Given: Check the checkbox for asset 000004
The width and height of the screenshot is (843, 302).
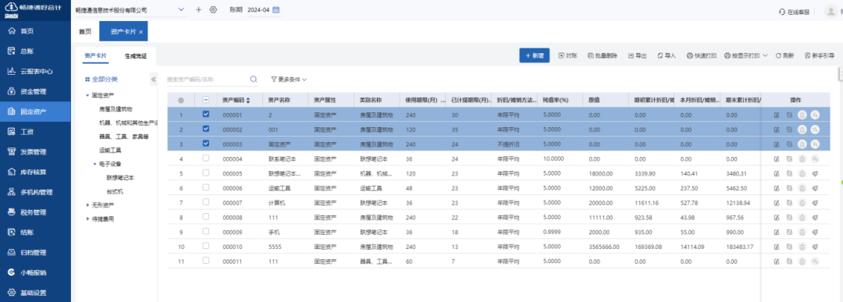Looking at the screenshot, I should pos(206,158).
